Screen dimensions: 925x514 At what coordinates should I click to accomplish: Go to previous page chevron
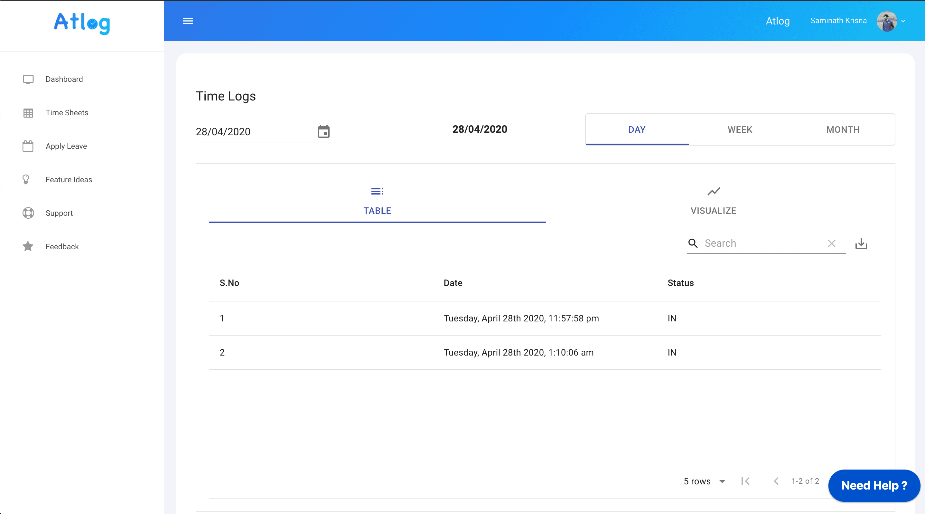[x=776, y=481]
